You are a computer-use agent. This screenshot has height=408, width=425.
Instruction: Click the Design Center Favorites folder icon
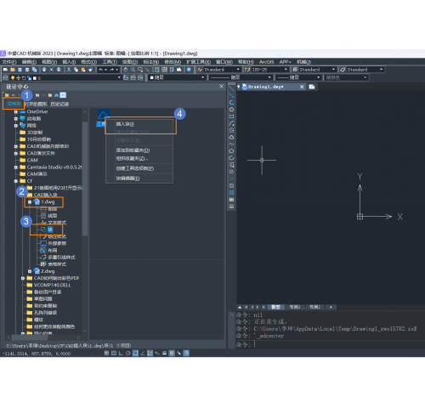(x=50, y=95)
